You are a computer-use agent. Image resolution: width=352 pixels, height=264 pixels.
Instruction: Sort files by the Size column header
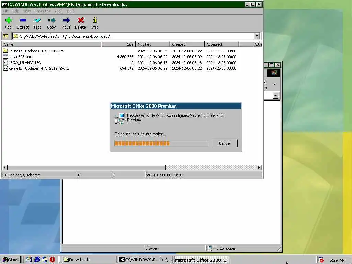[119, 44]
